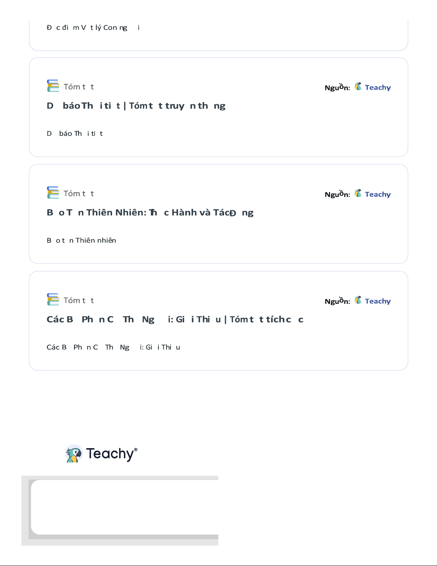This screenshot has height=566, width=437.
Task: Click the Teachy parrot icon in the 'Các B' card
Action: (358, 300)
